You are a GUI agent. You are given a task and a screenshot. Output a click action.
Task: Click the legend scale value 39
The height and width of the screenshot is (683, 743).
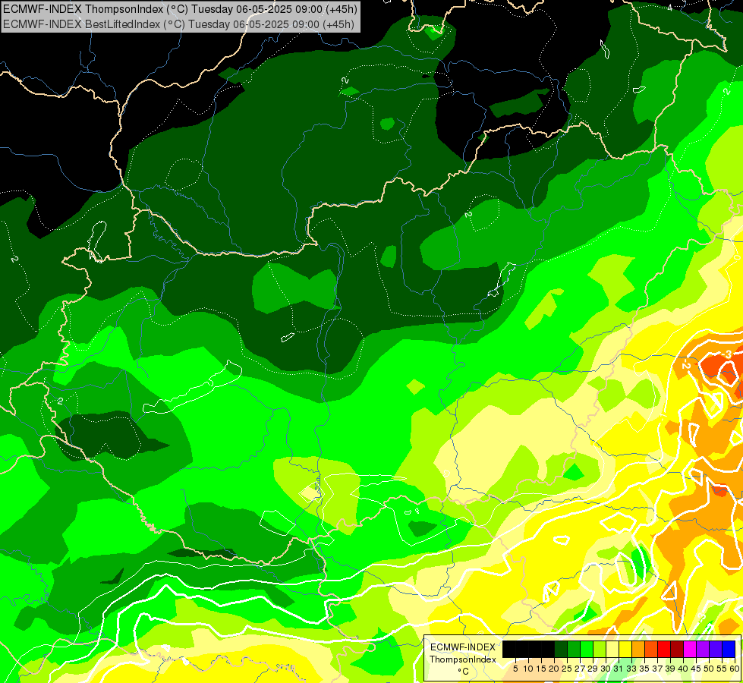(x=670, y=669)
